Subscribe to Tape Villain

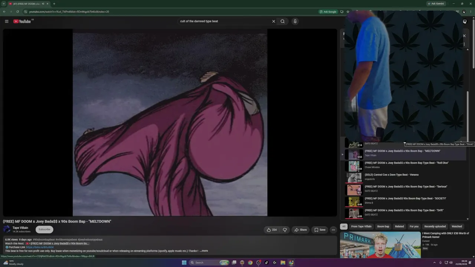44,230
